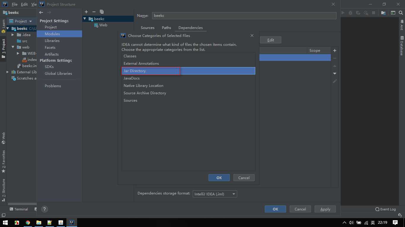
Task: Open the File menu
Action: point(15,4)
